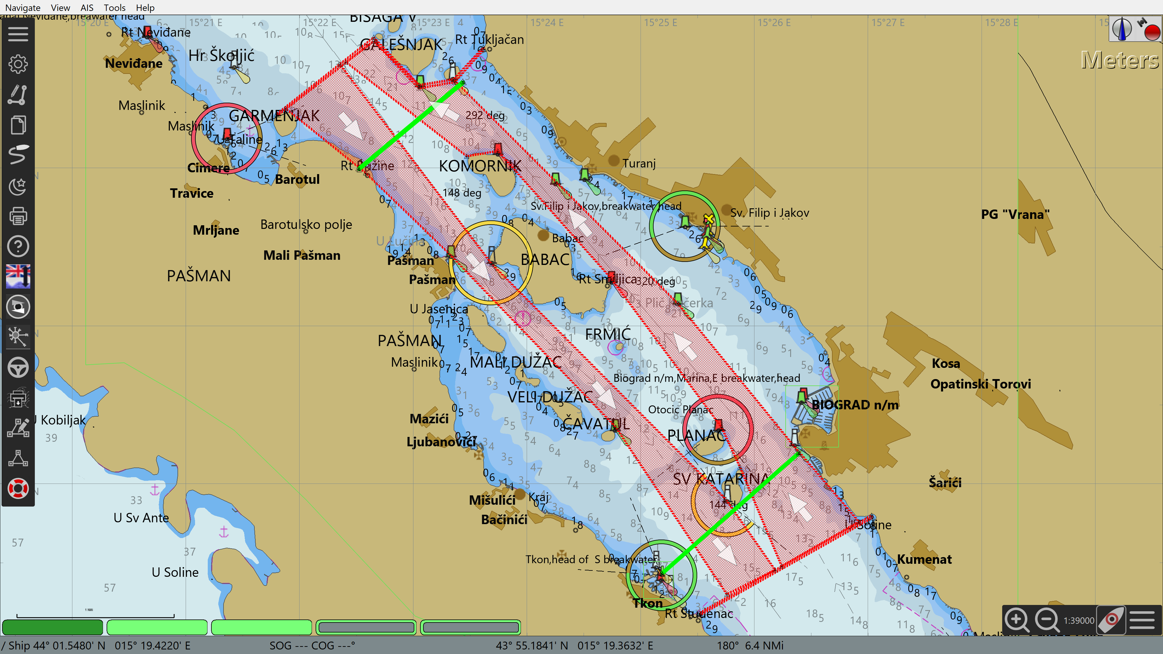Expand the left toolbar hamburger menu
This screenshot has width=1163, height=654.
(x=18, y=34)
